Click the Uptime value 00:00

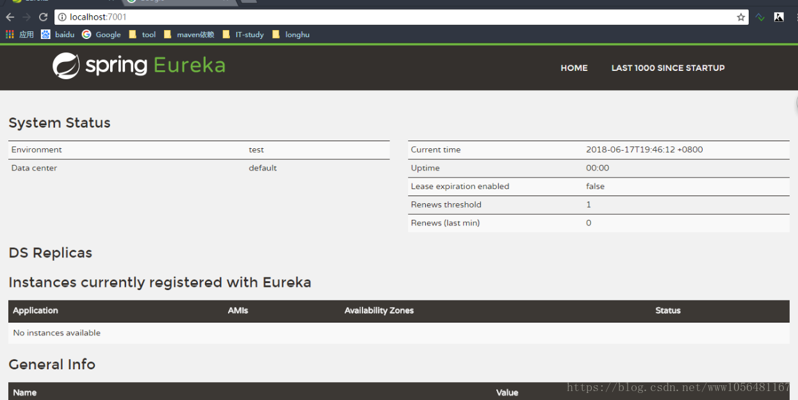(598, 168)
